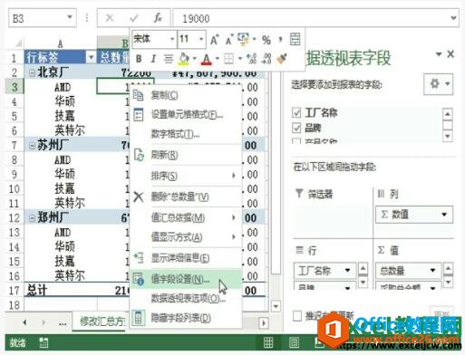Screen dimensions: 465x355
Task: Confirm entry with formula bar checkmark
Action: click(134, 18)
